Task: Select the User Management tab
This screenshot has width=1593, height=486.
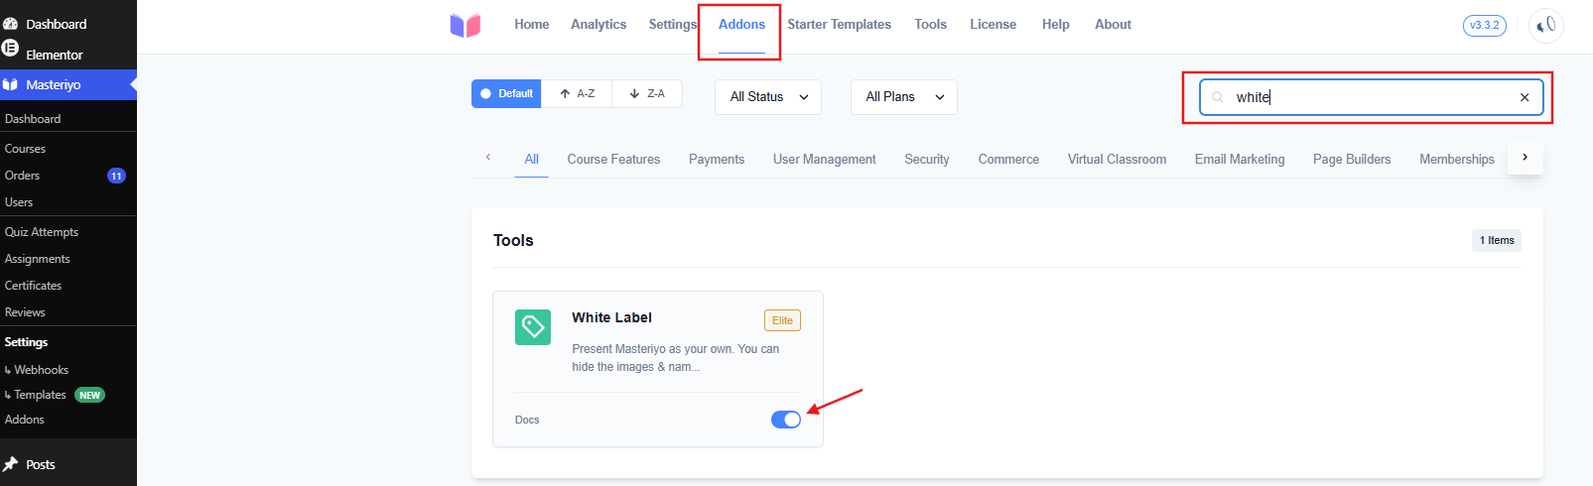Action: click(x=824, y=160)
